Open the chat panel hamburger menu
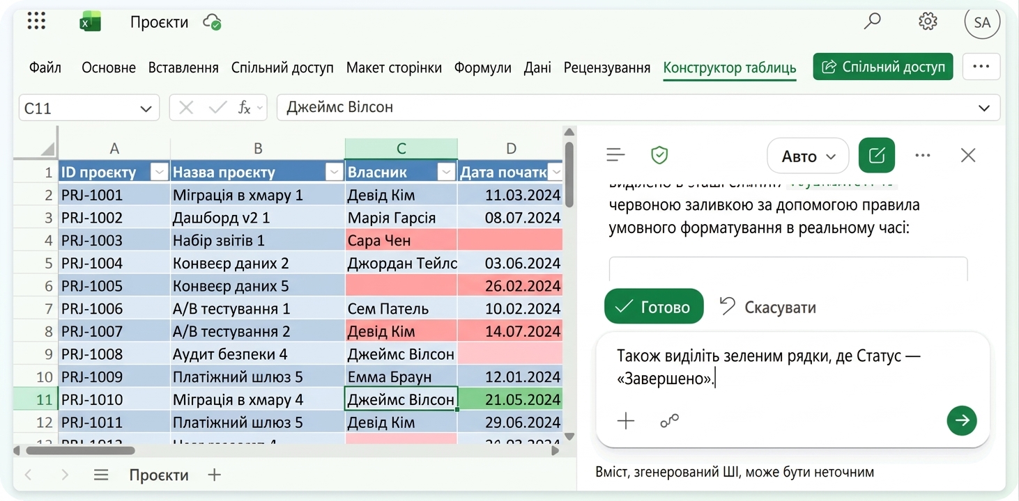 pos(615,155)
